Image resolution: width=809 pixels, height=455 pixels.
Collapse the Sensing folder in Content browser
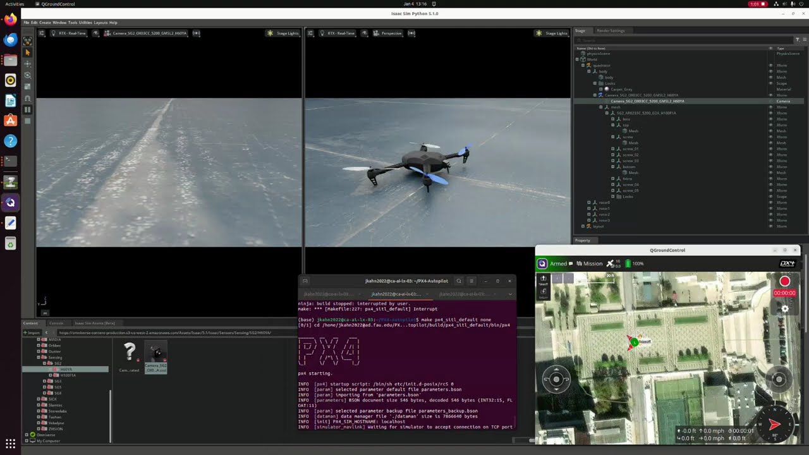click(39, 358)
